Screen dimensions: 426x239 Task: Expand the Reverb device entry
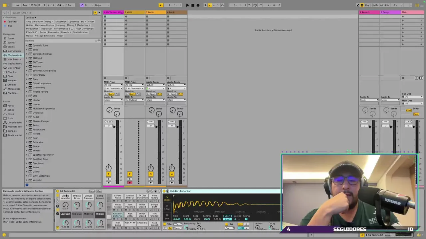pyautogui.click(x=27, y=134)
